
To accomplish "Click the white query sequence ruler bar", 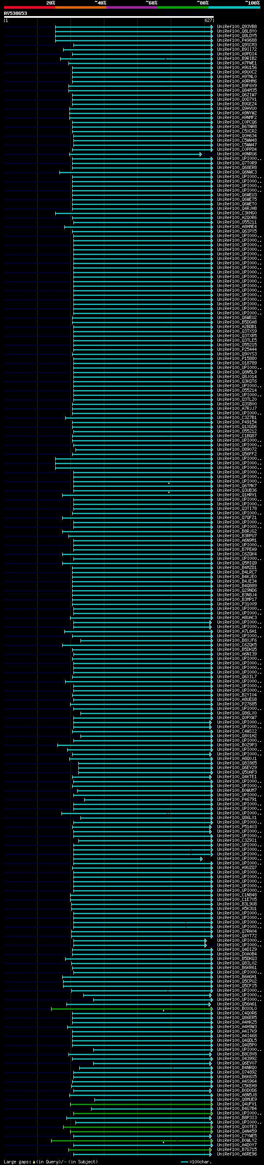I will pos(108,17).
